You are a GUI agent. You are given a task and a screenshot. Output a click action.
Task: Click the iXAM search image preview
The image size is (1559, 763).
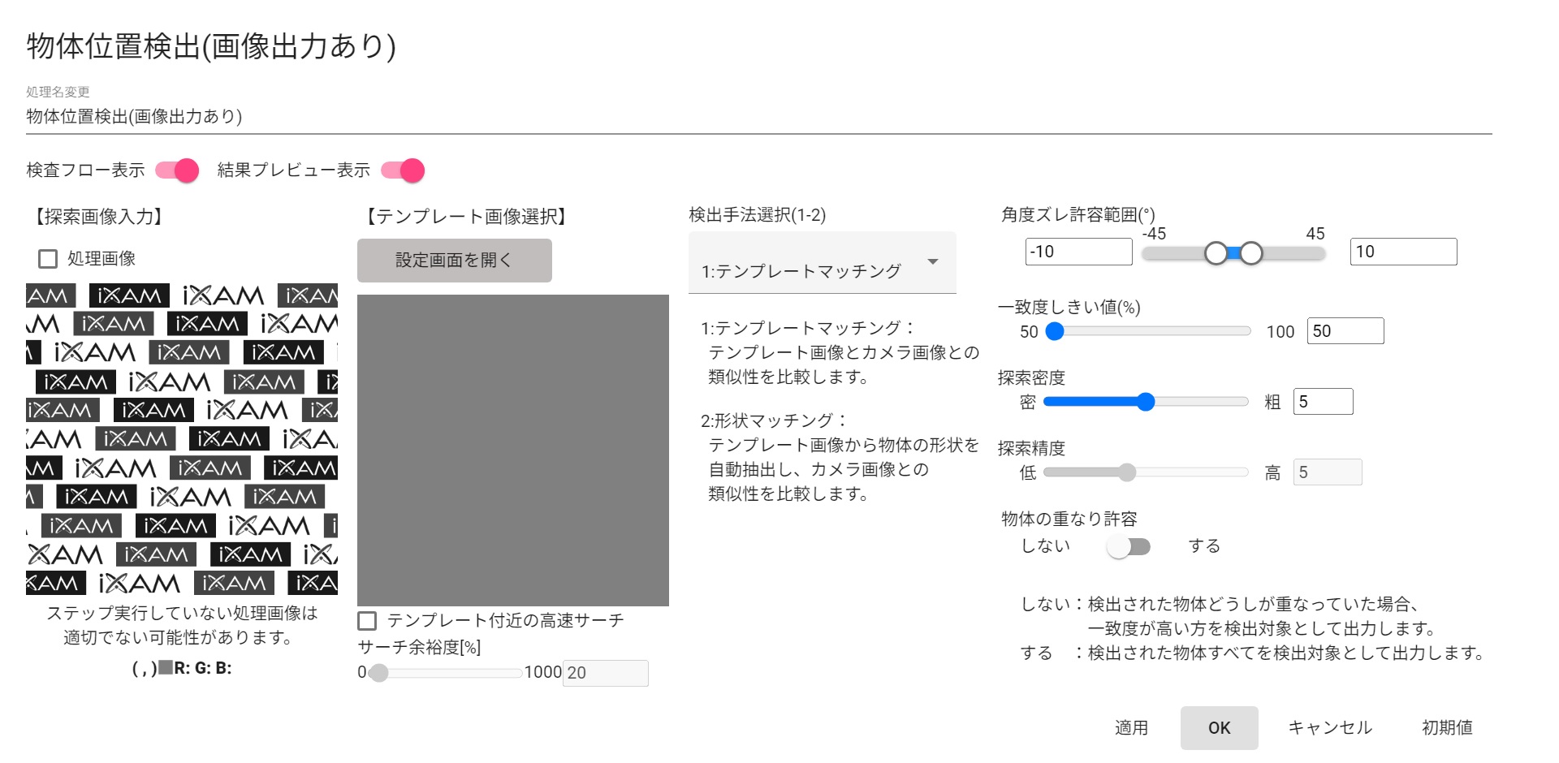(x=182, y=439)
